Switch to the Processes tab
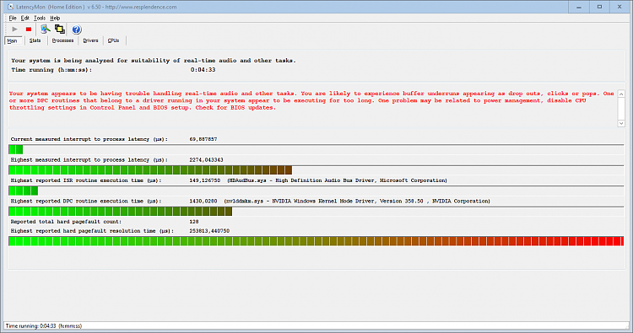 point(62,40)
